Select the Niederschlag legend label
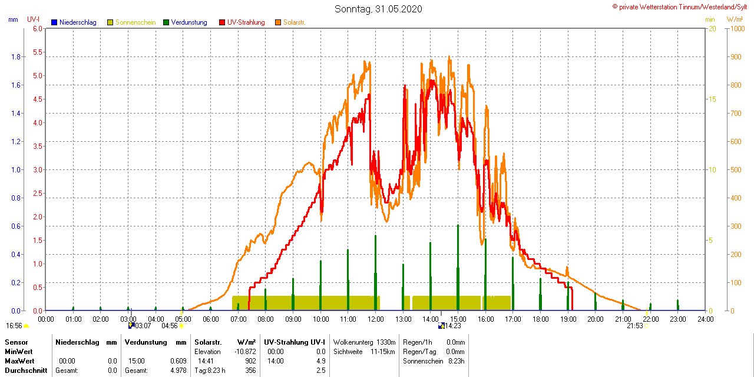This screenshot has width=754, height=377. pos(78,22)
